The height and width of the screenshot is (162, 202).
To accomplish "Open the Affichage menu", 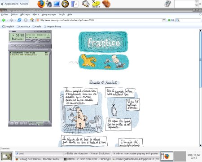I will [x=25, y=14].
